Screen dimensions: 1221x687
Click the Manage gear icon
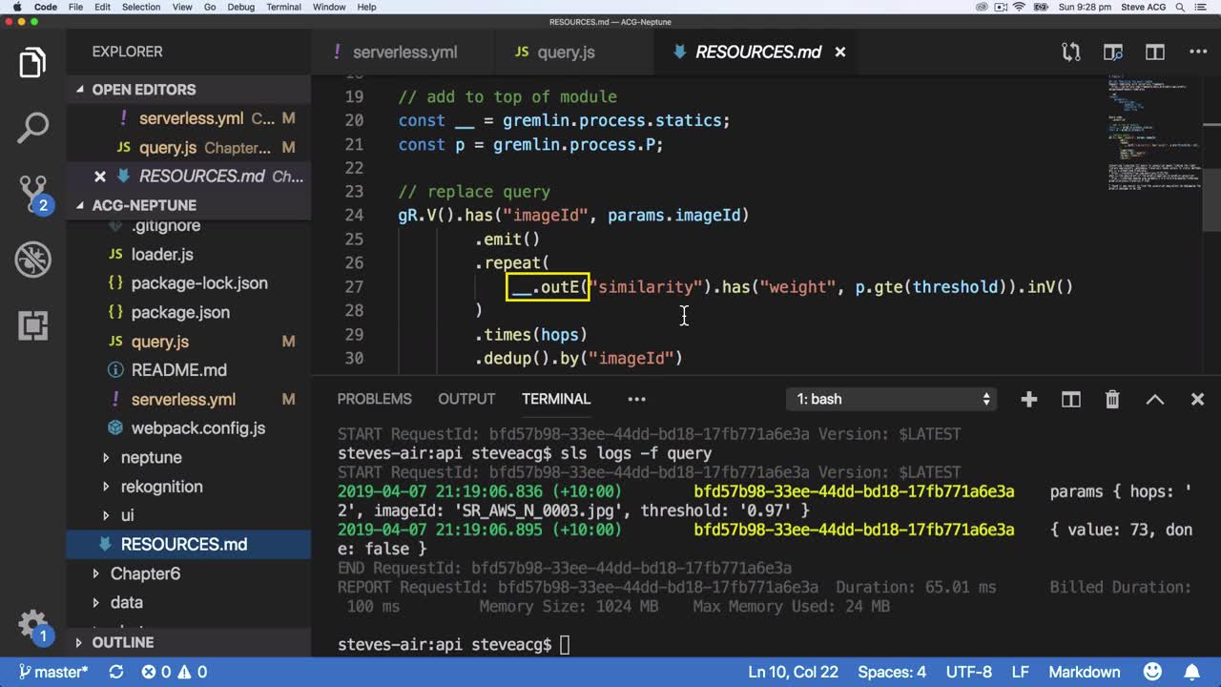click(32, 623)
